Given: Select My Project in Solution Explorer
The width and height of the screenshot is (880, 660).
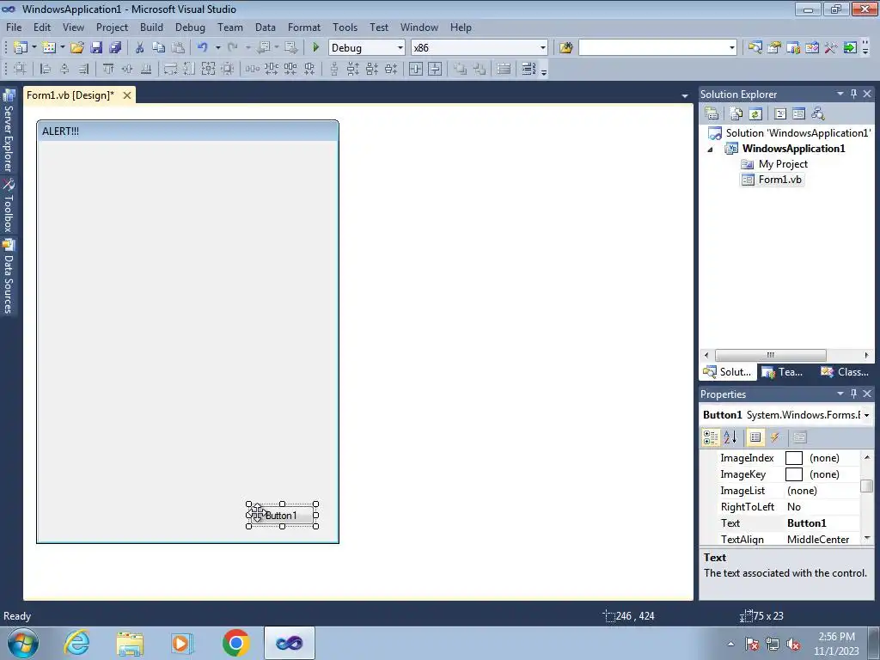Looking at the screenshot, I should pyautogui.click(x=774, y=164).
